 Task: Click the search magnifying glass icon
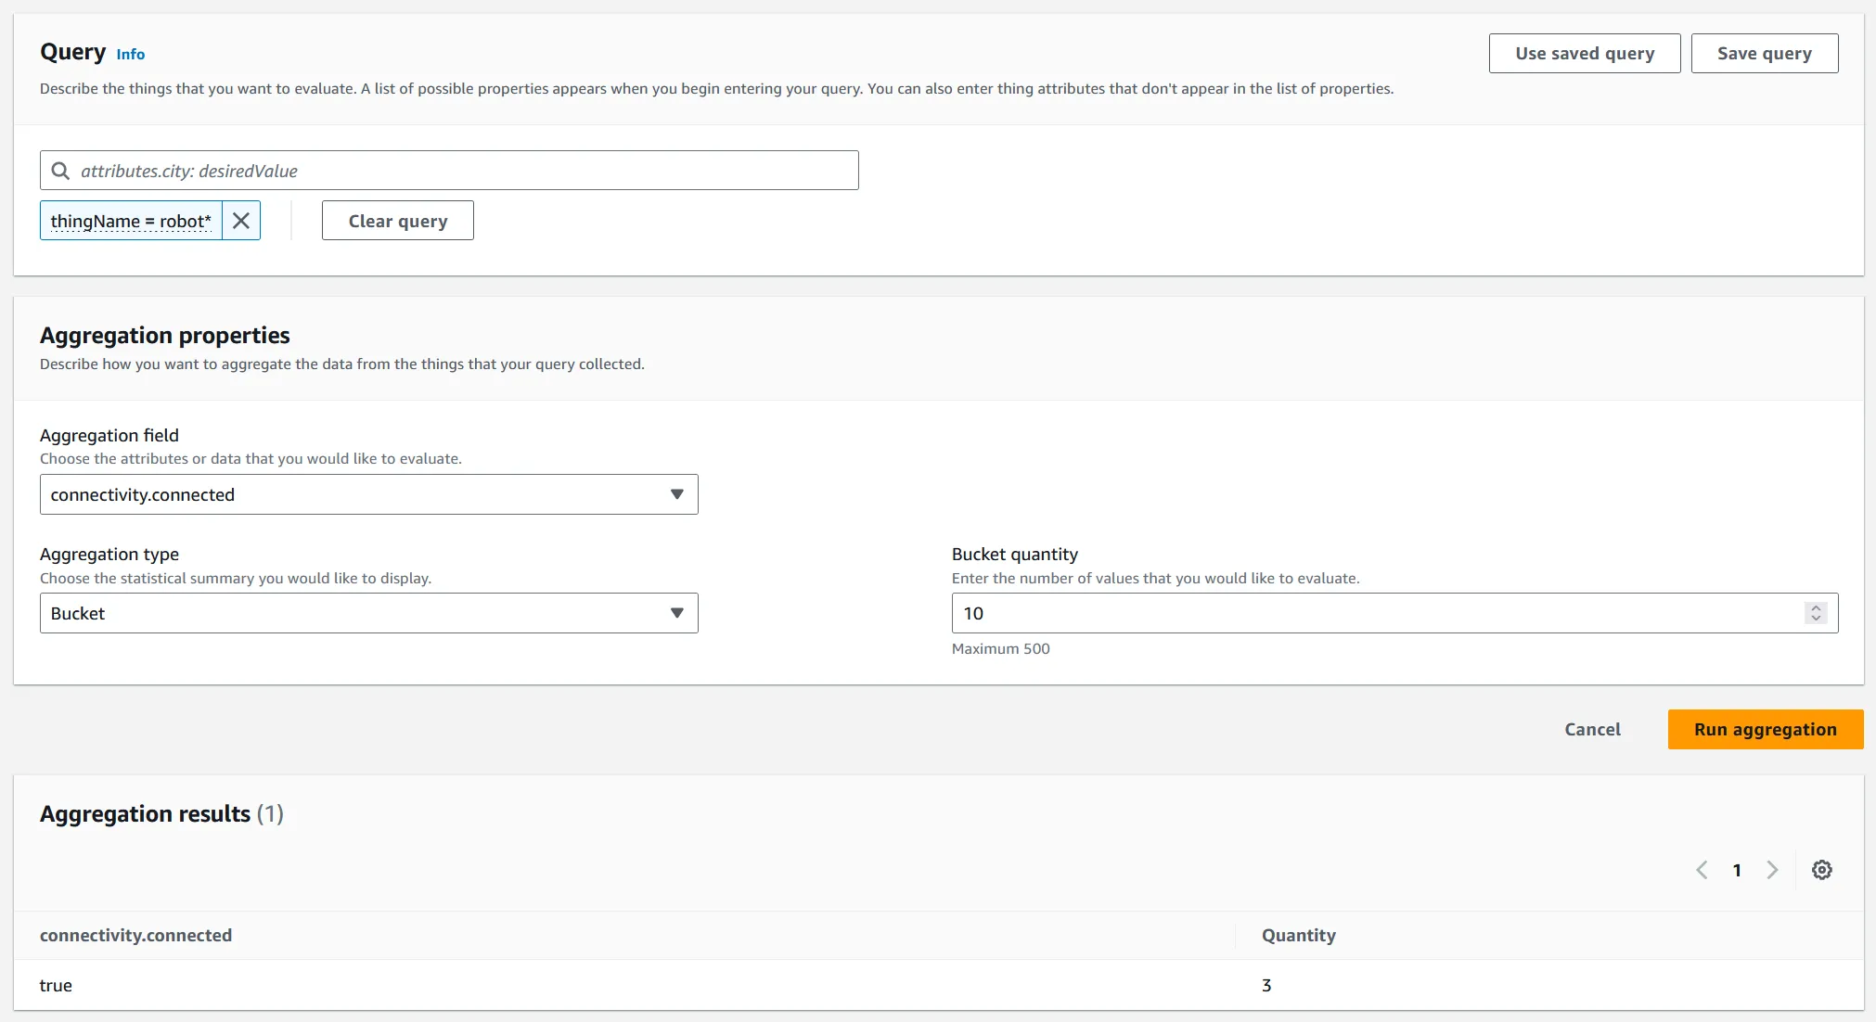point(61,170)
